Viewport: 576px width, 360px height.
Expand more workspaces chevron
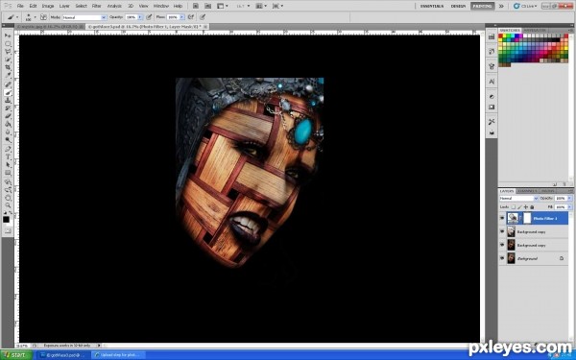(501, 6)
